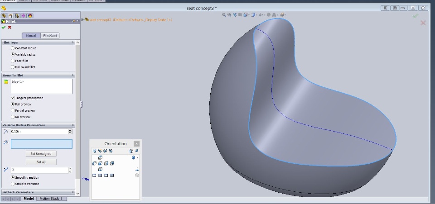Pin the Orientation dialog

click(x=136, y=151)
